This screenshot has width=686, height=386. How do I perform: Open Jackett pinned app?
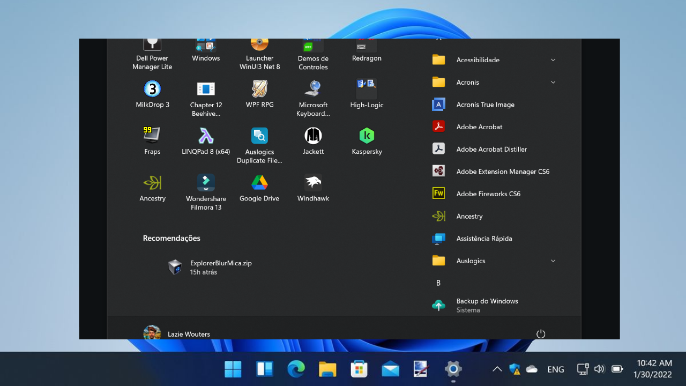tap(313, 141)
